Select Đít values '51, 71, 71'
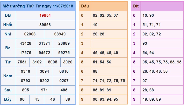Screen dimensions: 185x105 pyautogui.click(x=151, y=25)
